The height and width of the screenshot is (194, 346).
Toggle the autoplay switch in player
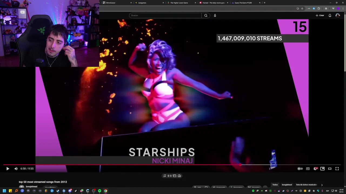[300, 169]
